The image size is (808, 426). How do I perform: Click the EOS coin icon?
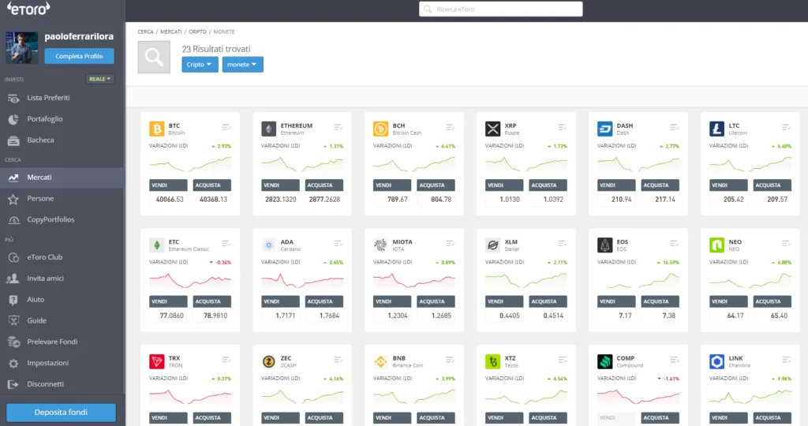point(605,245)
